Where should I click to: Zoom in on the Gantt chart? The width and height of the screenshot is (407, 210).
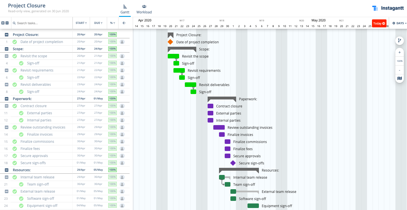tap(400, 52)
